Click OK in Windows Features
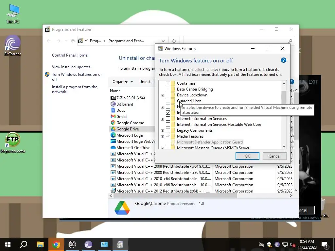 (247, 156)
